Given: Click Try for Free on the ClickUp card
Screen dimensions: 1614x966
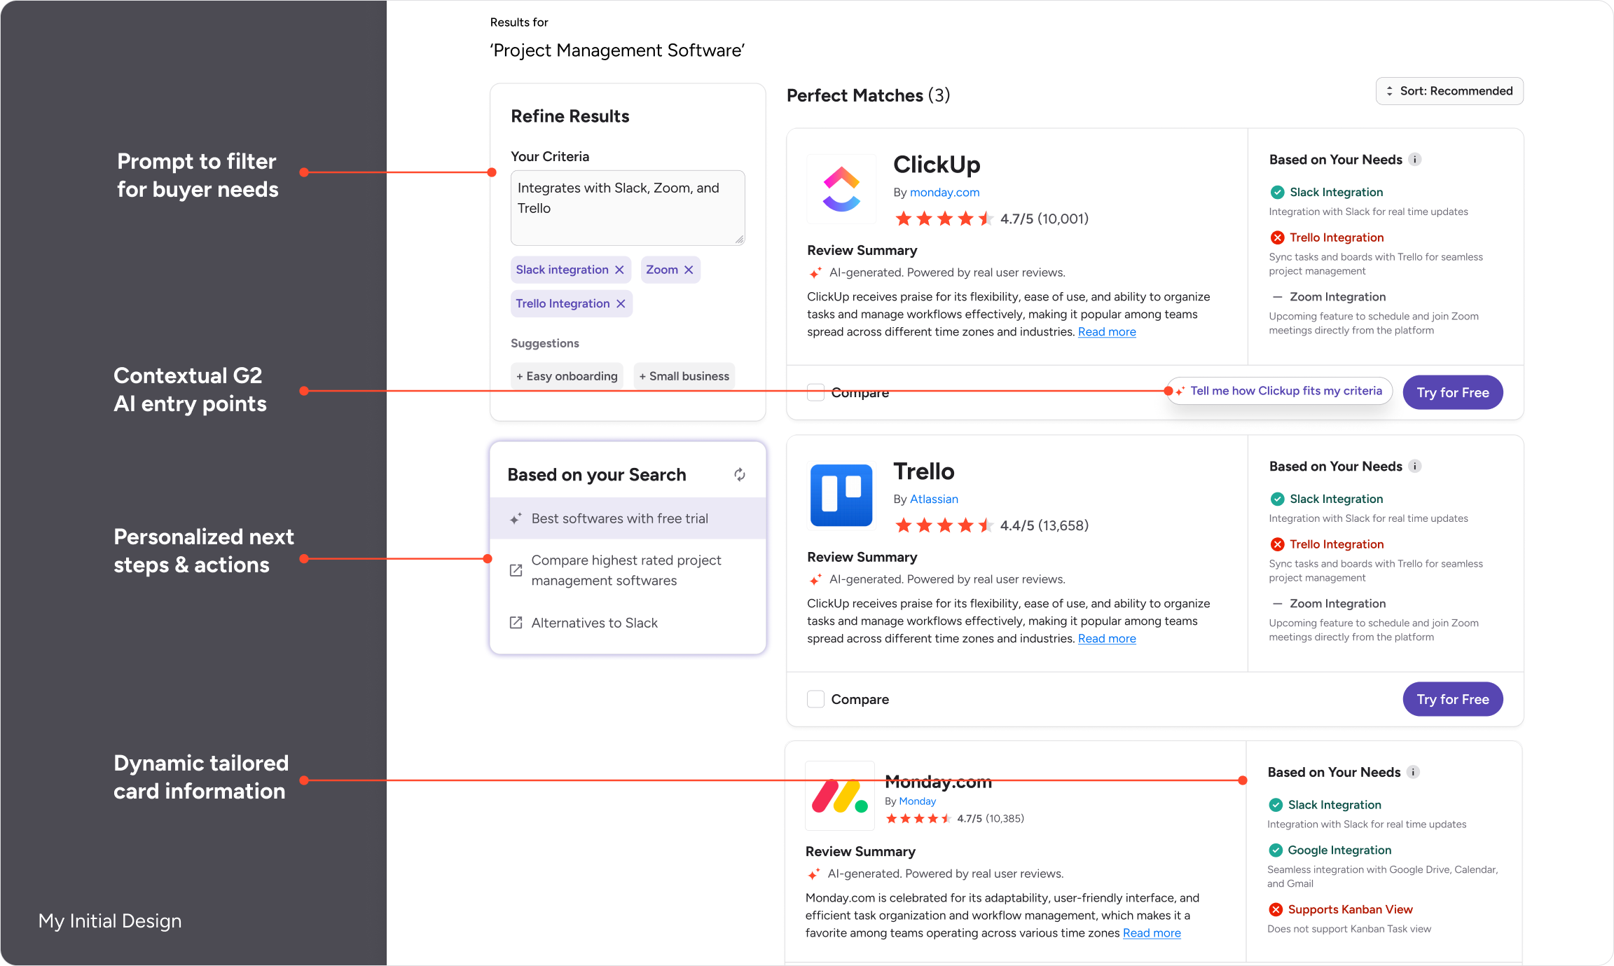Looking at the screenshot, I should click(x=1452, y=392).
